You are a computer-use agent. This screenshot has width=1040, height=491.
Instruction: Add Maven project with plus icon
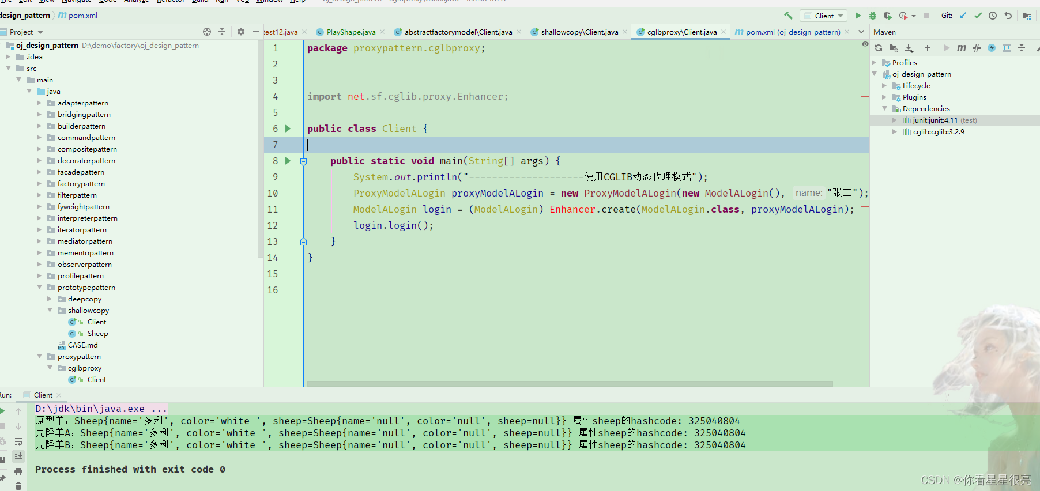point(928,48)
